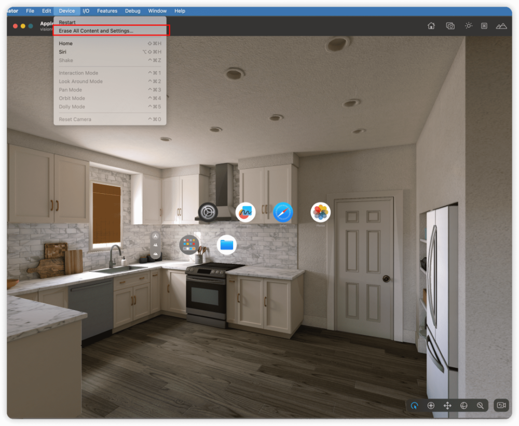Close the simulator window with red button

[x=15, y=26]
